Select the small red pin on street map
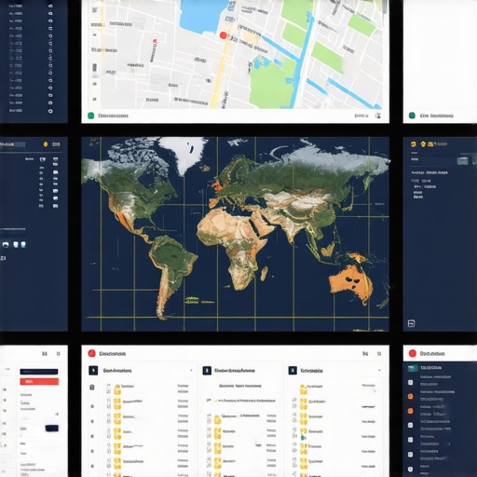 click(x=155, y=41)
